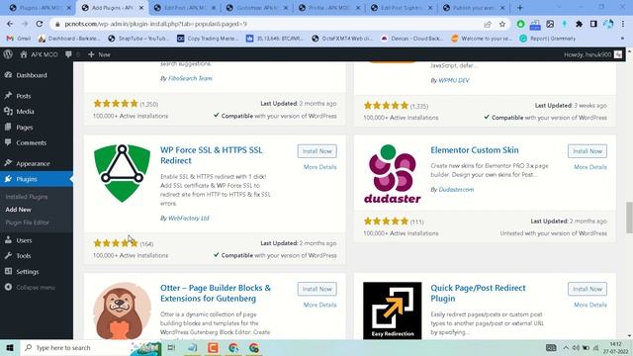The width and height of the screenshot is (633, 356).
Task: Open the Gmail bookmark
Action: pyautogui.click(x=19, y=39)
